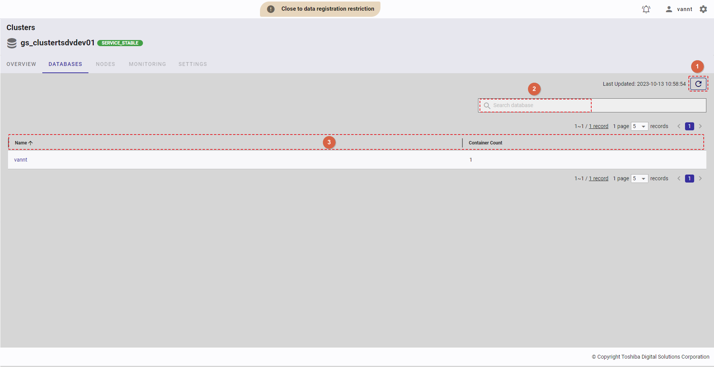Click the sort arrow beside the Name column
The width and height of the screenshot is (714, 367).
(x=31, y=143)
